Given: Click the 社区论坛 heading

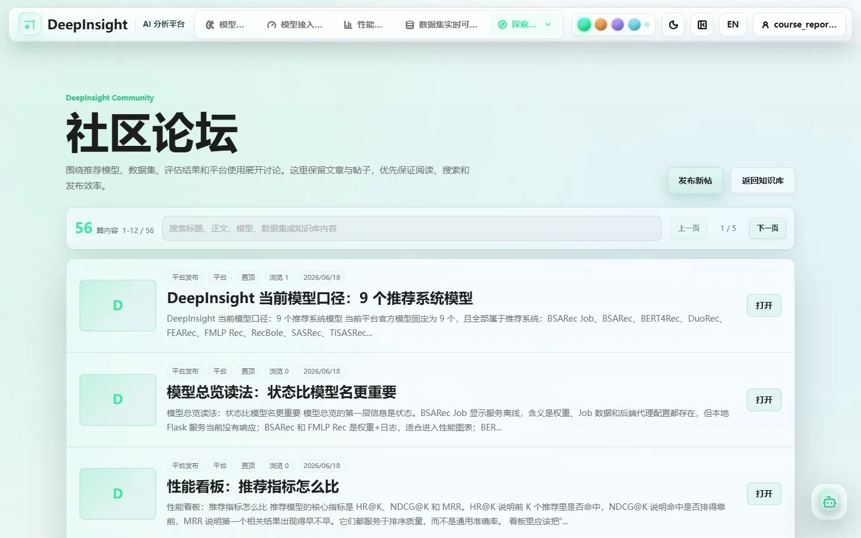Looking at the screenshot, I should tap(152, 133).
